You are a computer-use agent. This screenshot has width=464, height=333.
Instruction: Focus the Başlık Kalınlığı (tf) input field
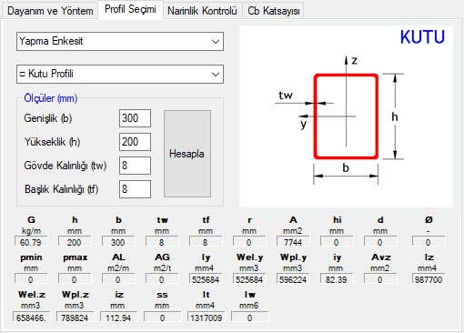point(135,189)
